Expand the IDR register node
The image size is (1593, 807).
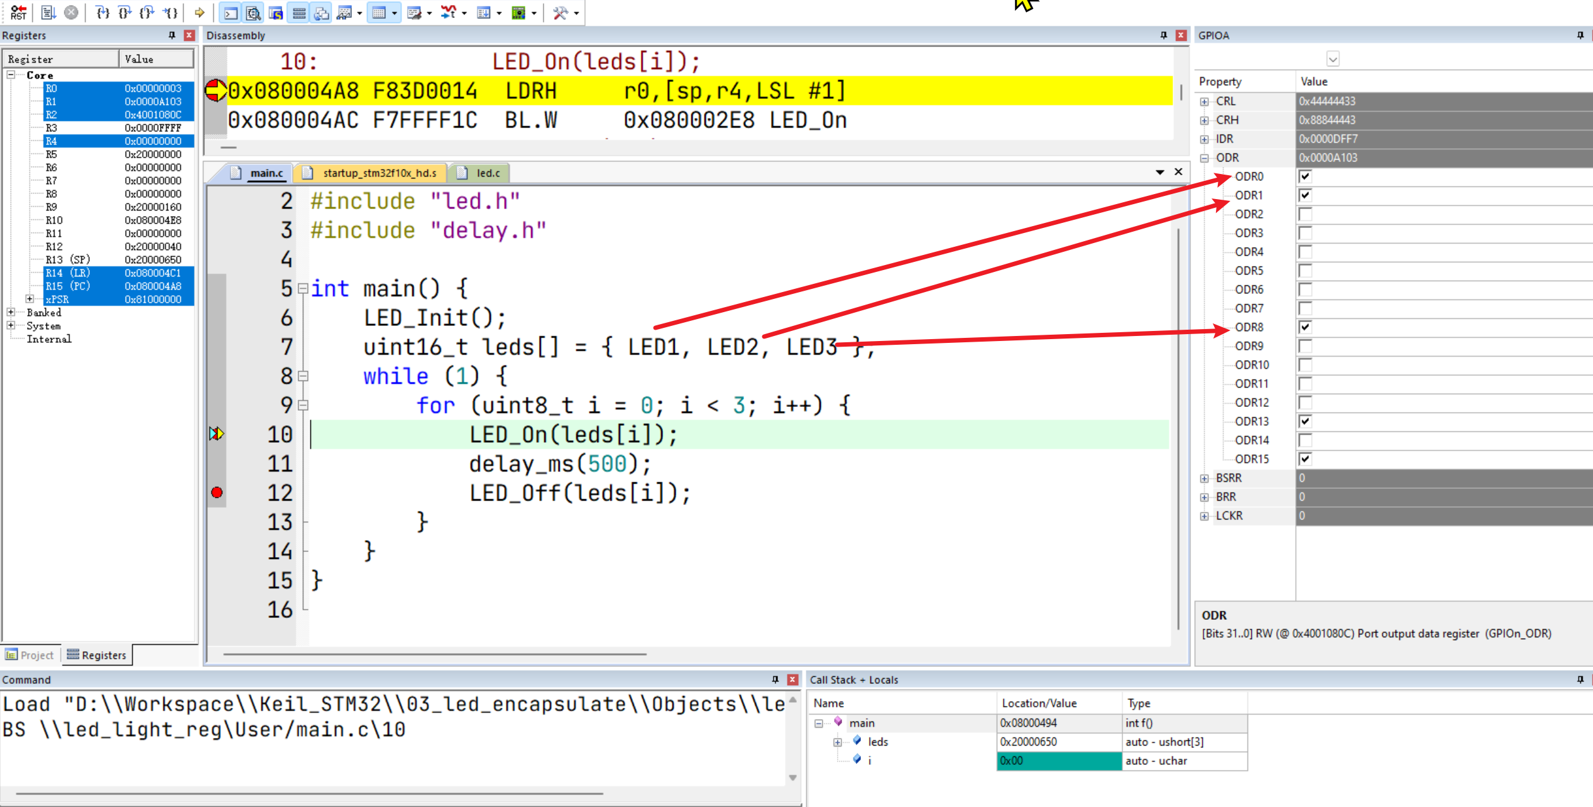(x=1204, y=139)
